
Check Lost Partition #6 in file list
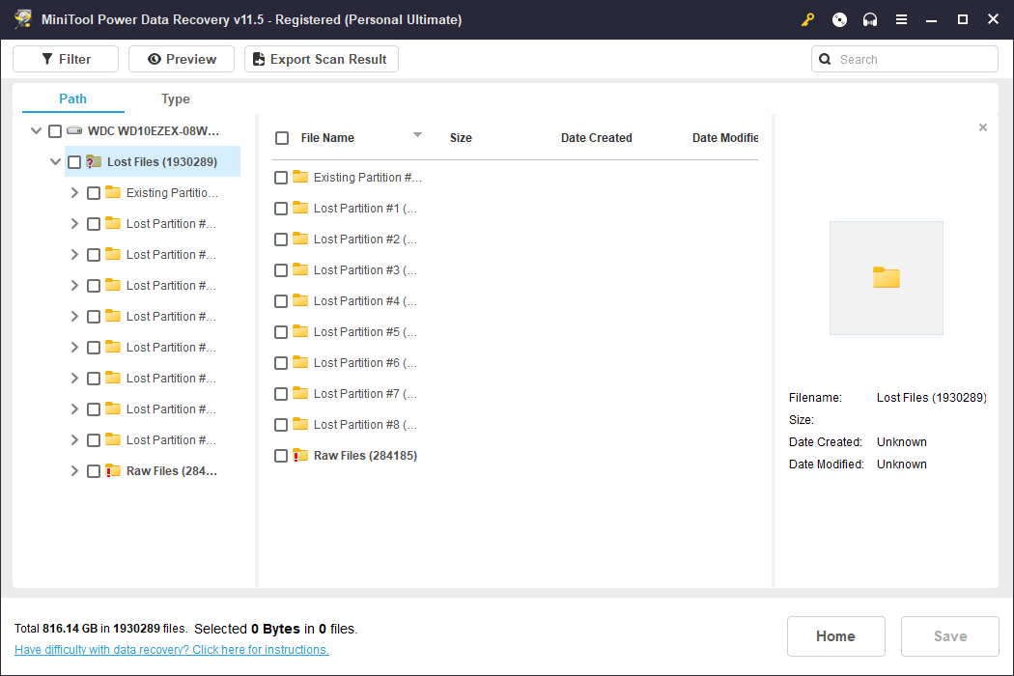pos(281,363)
